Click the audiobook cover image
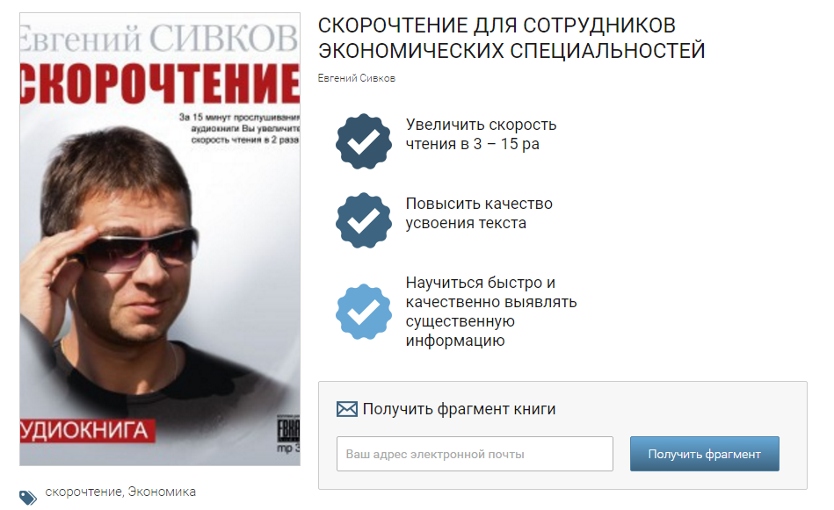Image resolution: width=834 pixels, height=510 pixels. pyautogui.click(x=160, y=239)
